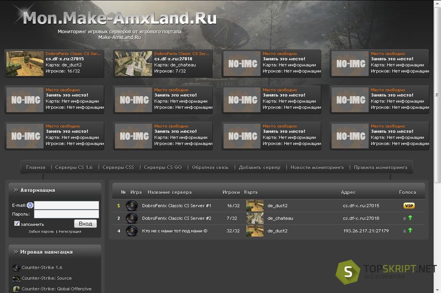Click game icon of DobroFenix Server #2 row
The height and width of the screenshot is (293, 441).
tap(132, 218)
